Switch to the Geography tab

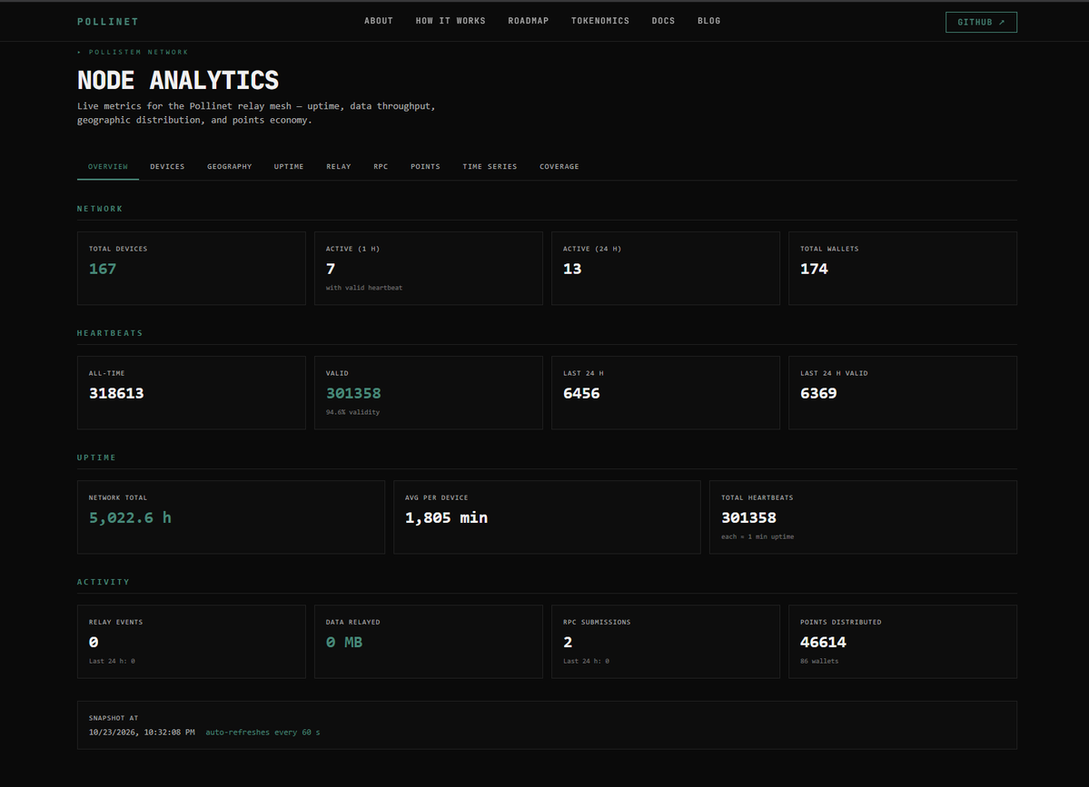[229, 166]
